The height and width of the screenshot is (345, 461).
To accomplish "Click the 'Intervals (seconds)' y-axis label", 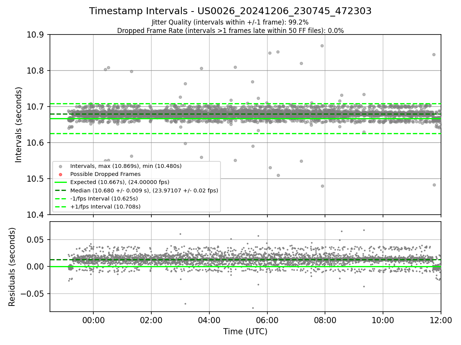I will pyautogui.click(x=19, y=125).
